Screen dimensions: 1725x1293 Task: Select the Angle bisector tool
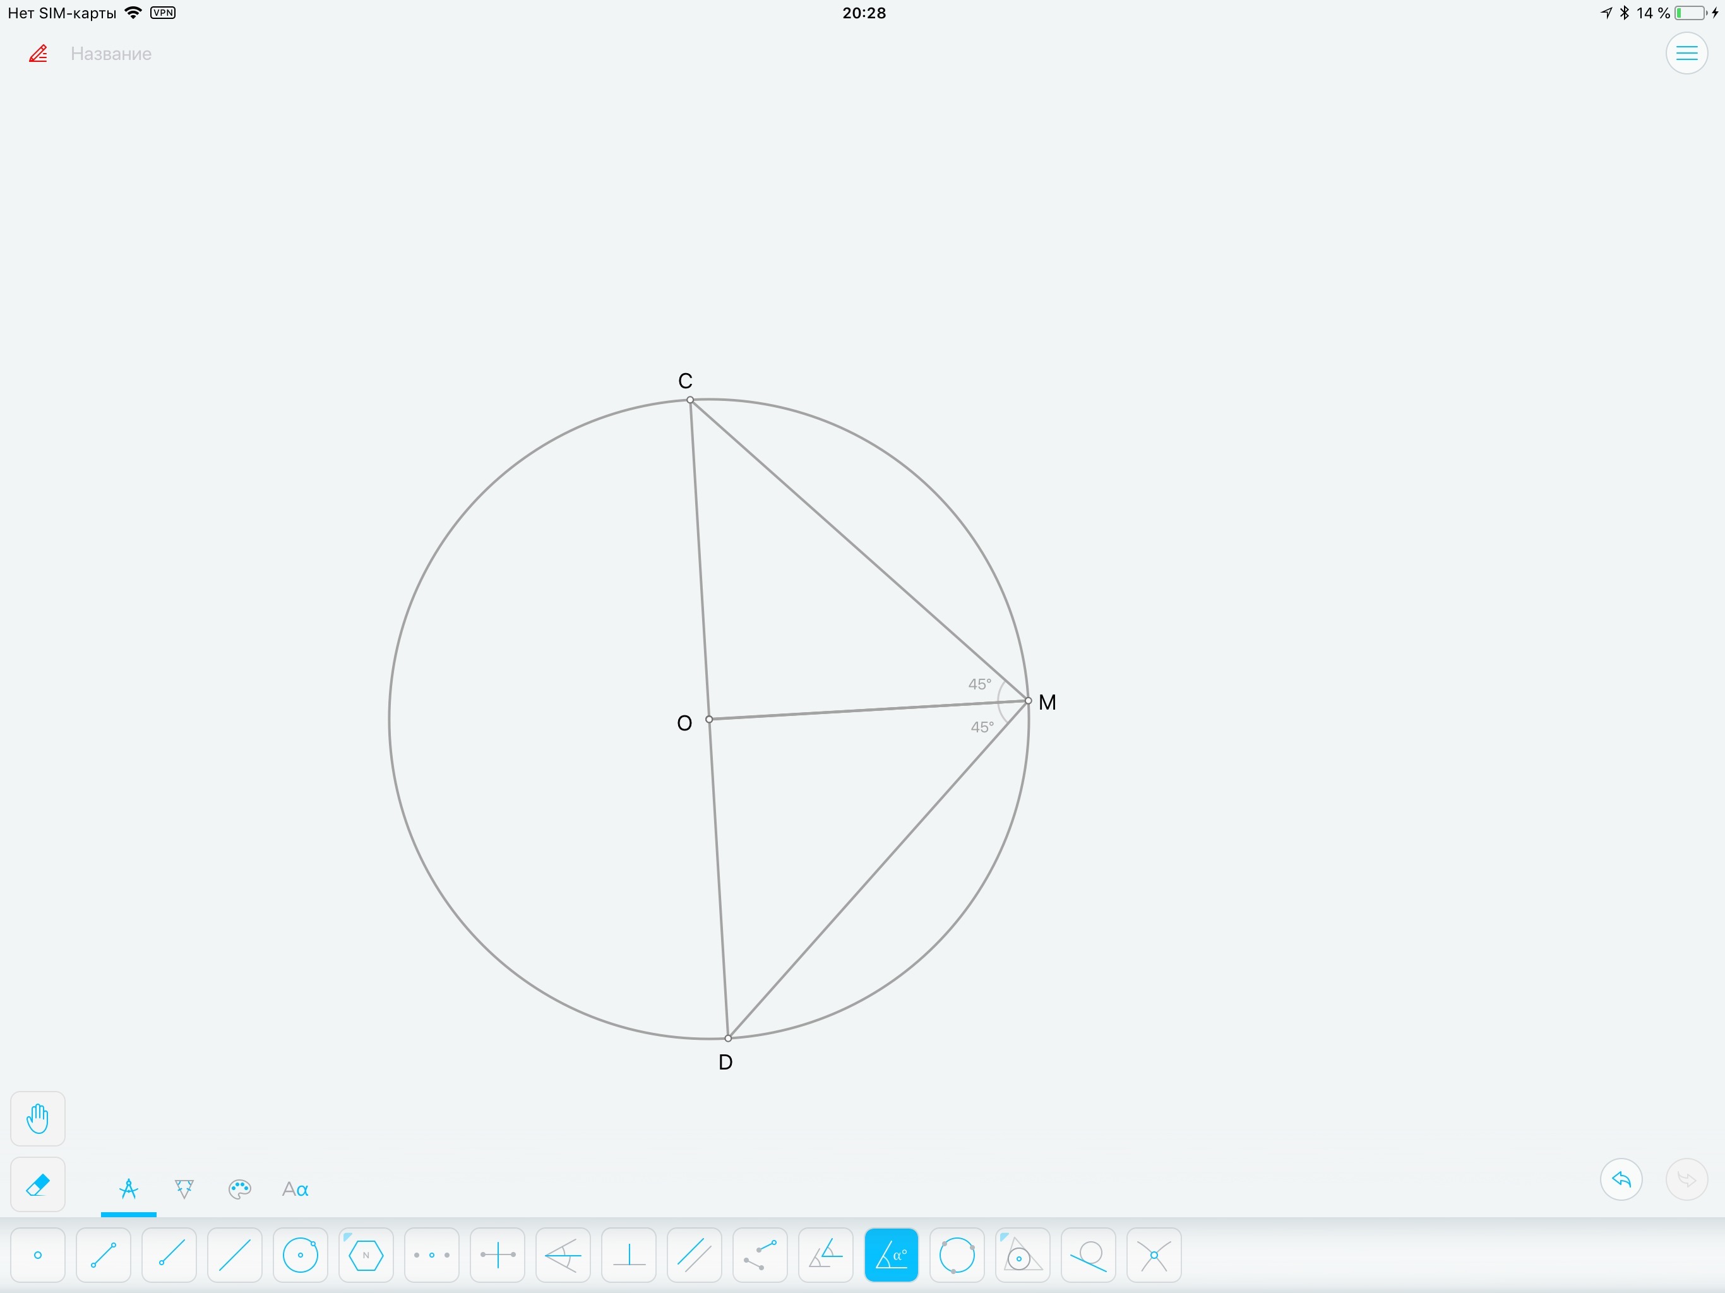pos(563,1254)
